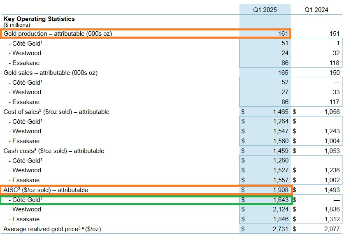Select "Gold production – attributable (000s oz)" row label
This screenshot has height=234, width=344.
pos(58,34)
